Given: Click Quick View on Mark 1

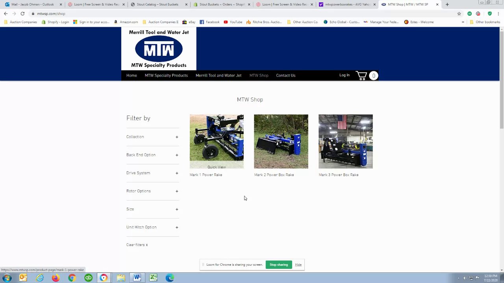Looking at the screenshot, I should 217,167.
